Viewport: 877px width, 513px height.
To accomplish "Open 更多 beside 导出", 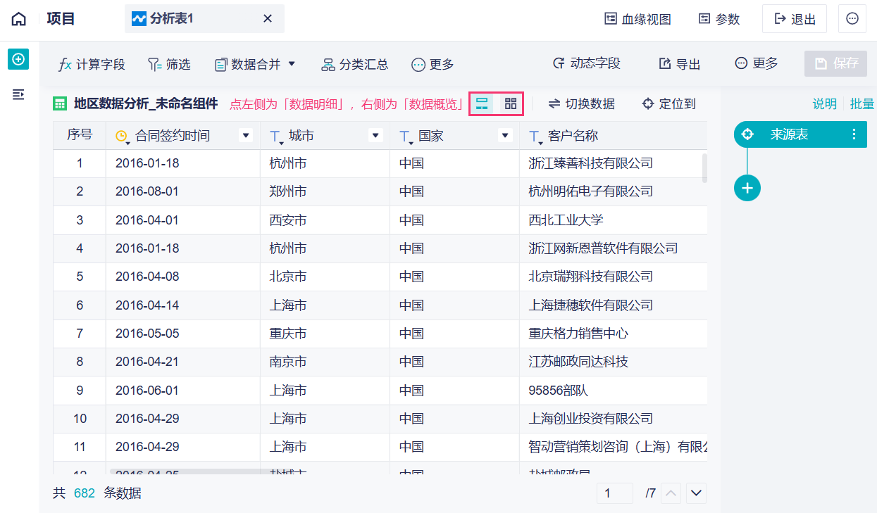I will pos(756,63).
